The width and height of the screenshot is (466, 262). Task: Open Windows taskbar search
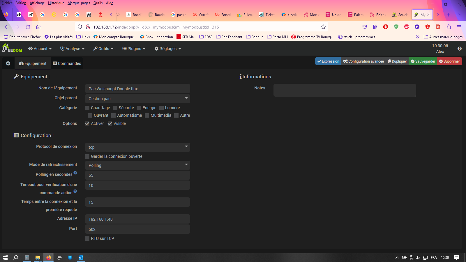coord(16,258)
